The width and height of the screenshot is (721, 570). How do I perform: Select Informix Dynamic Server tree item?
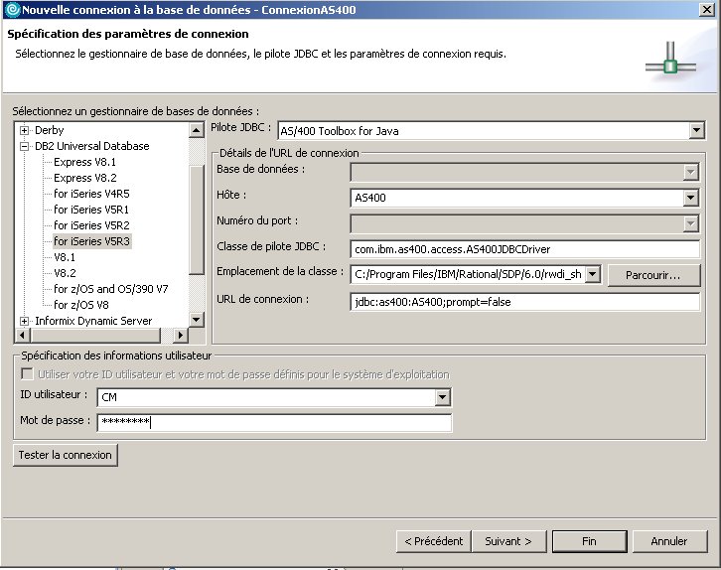(x=93, y=321)
